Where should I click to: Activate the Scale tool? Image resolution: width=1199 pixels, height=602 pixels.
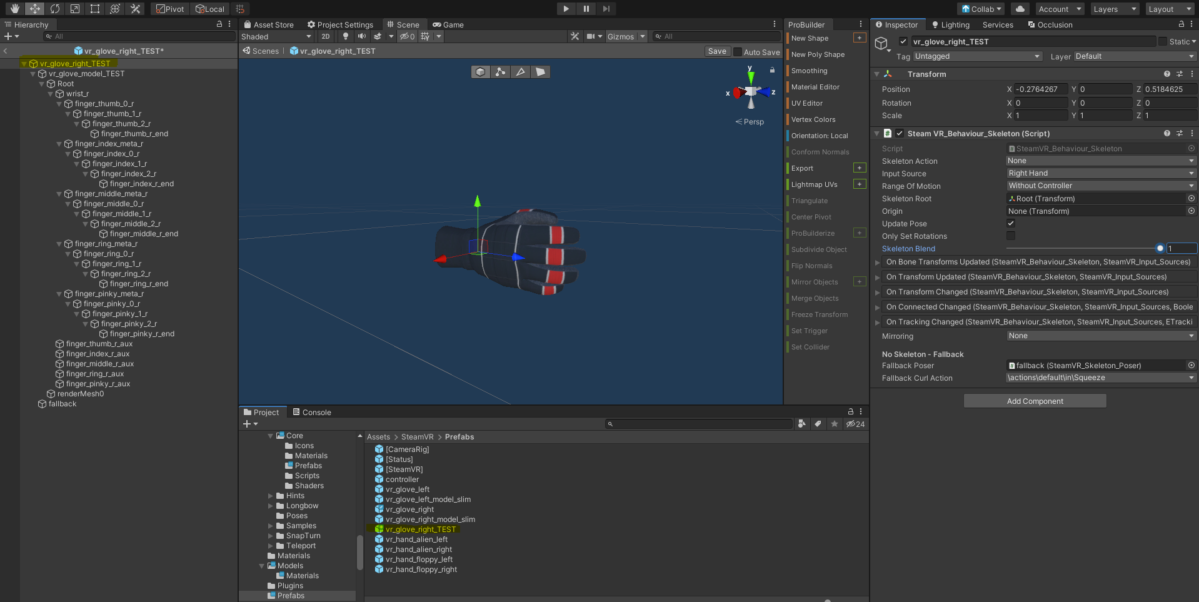coord(74,9)
